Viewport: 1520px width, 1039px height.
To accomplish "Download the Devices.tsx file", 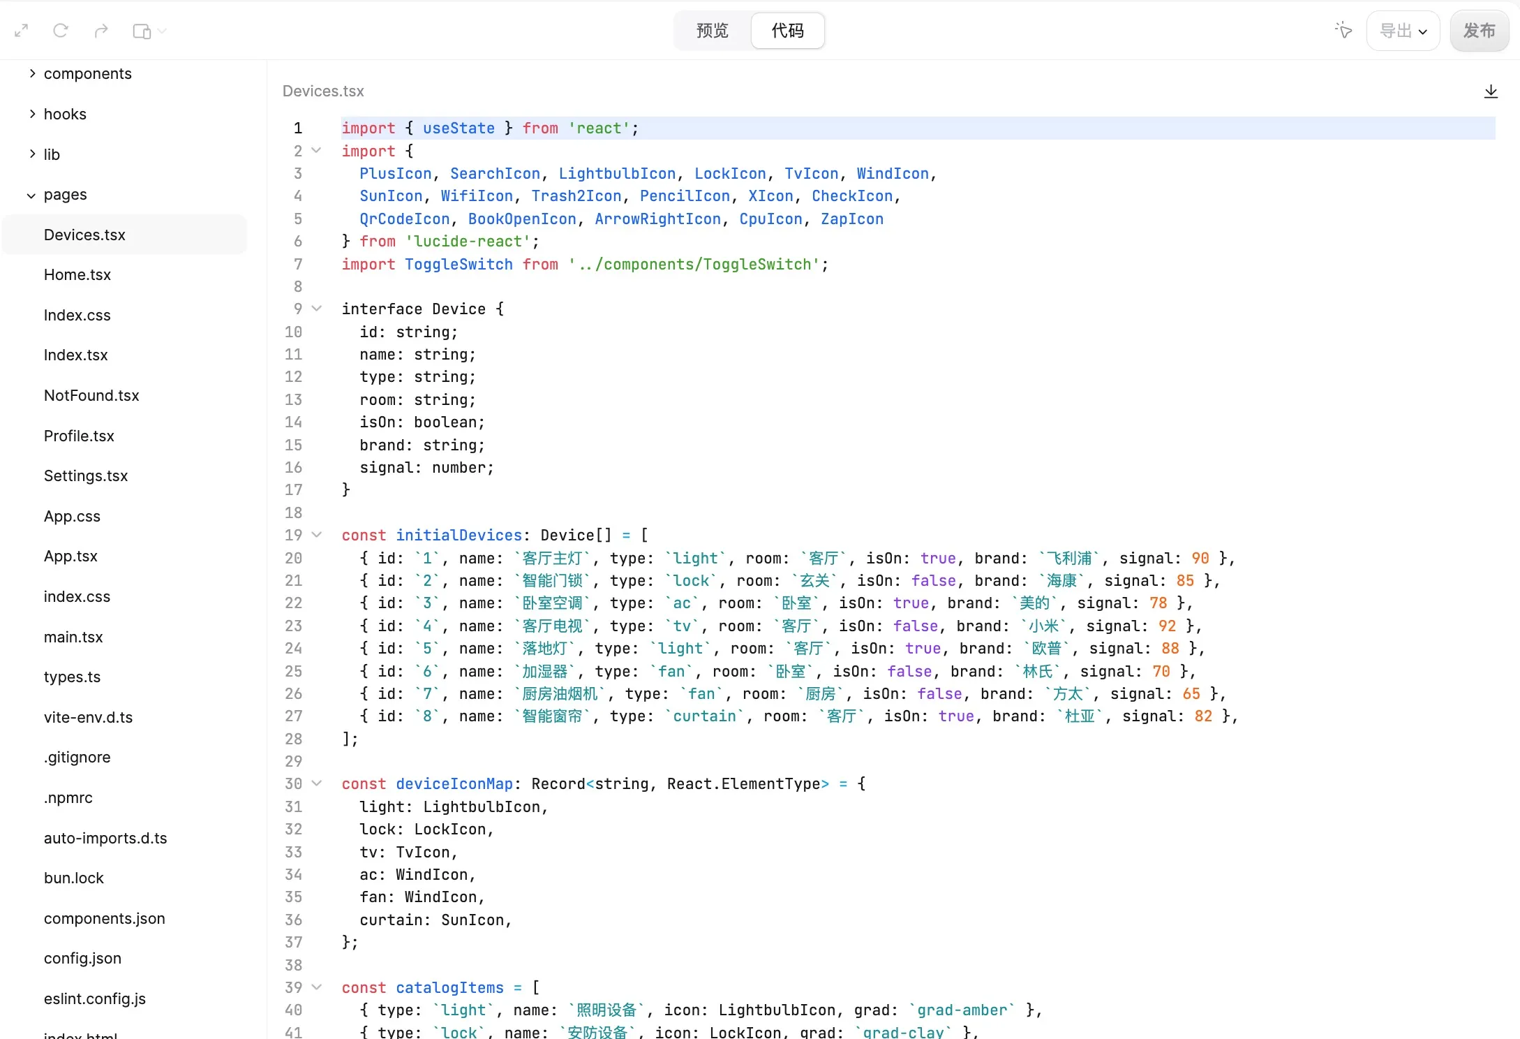I will [1491, 91].
